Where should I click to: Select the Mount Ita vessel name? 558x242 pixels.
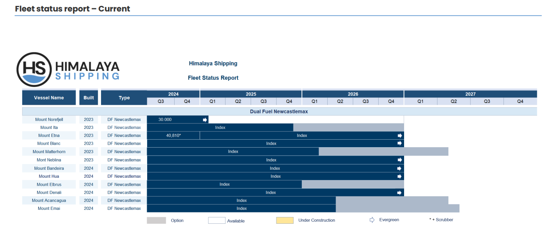coord(49,127)
